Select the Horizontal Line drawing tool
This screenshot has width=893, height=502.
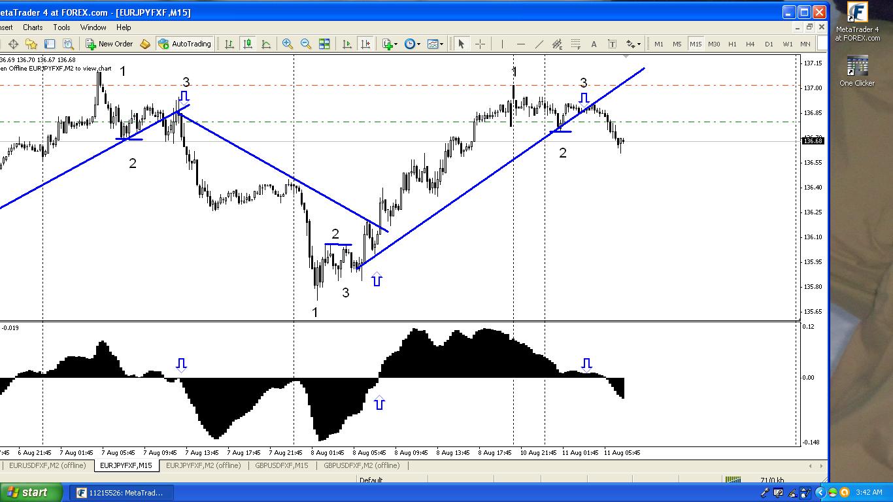point(520,44)
